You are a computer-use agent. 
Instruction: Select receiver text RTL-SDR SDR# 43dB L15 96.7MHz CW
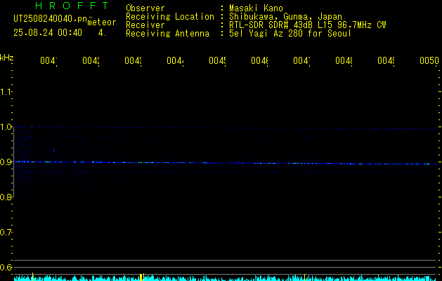click(308, 25)
